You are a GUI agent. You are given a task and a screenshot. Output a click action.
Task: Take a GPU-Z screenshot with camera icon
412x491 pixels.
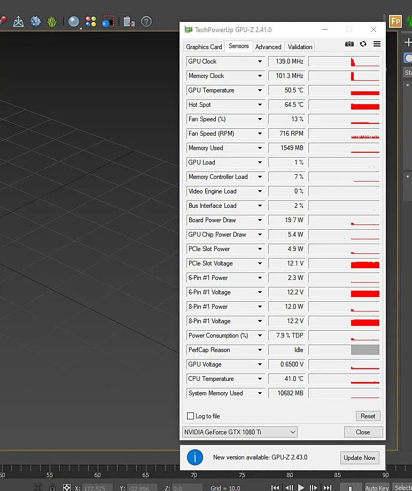[349, 44]
